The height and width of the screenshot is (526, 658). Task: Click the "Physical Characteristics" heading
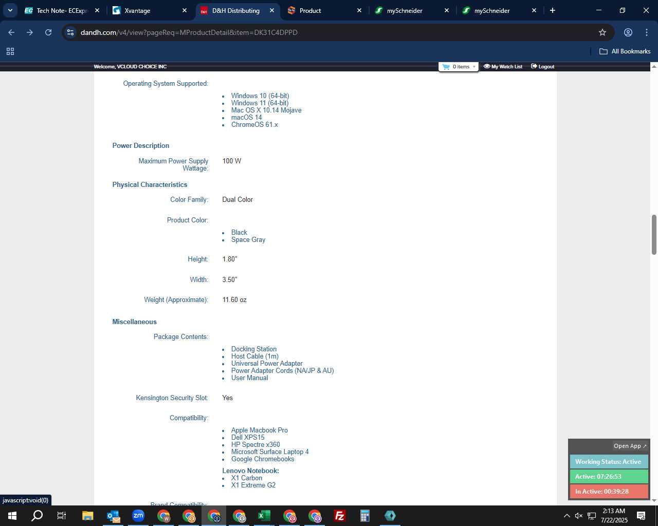click(150, 185)
